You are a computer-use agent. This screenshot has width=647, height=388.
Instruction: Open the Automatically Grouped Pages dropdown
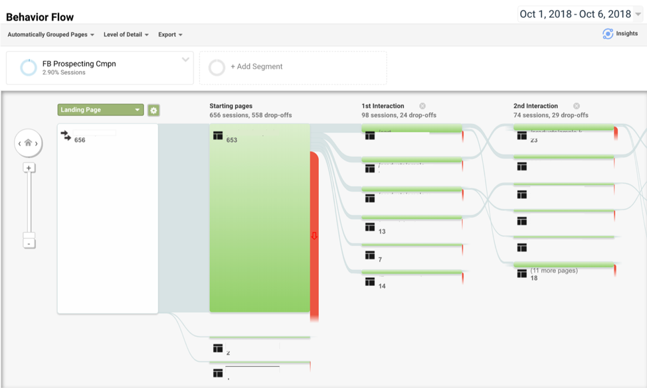point(50,34)
